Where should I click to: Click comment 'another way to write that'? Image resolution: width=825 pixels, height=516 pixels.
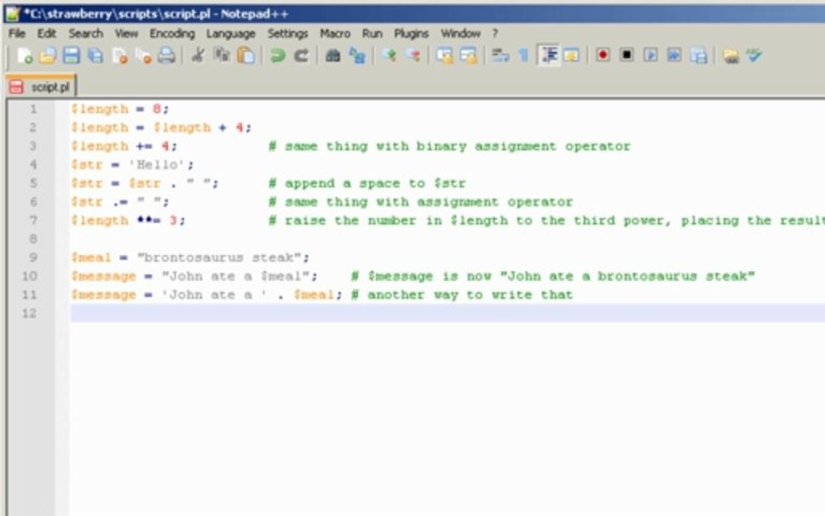(470, 295)
